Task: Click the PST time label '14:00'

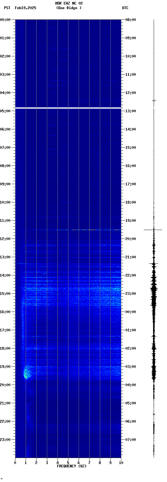Action: pos(5,275)
